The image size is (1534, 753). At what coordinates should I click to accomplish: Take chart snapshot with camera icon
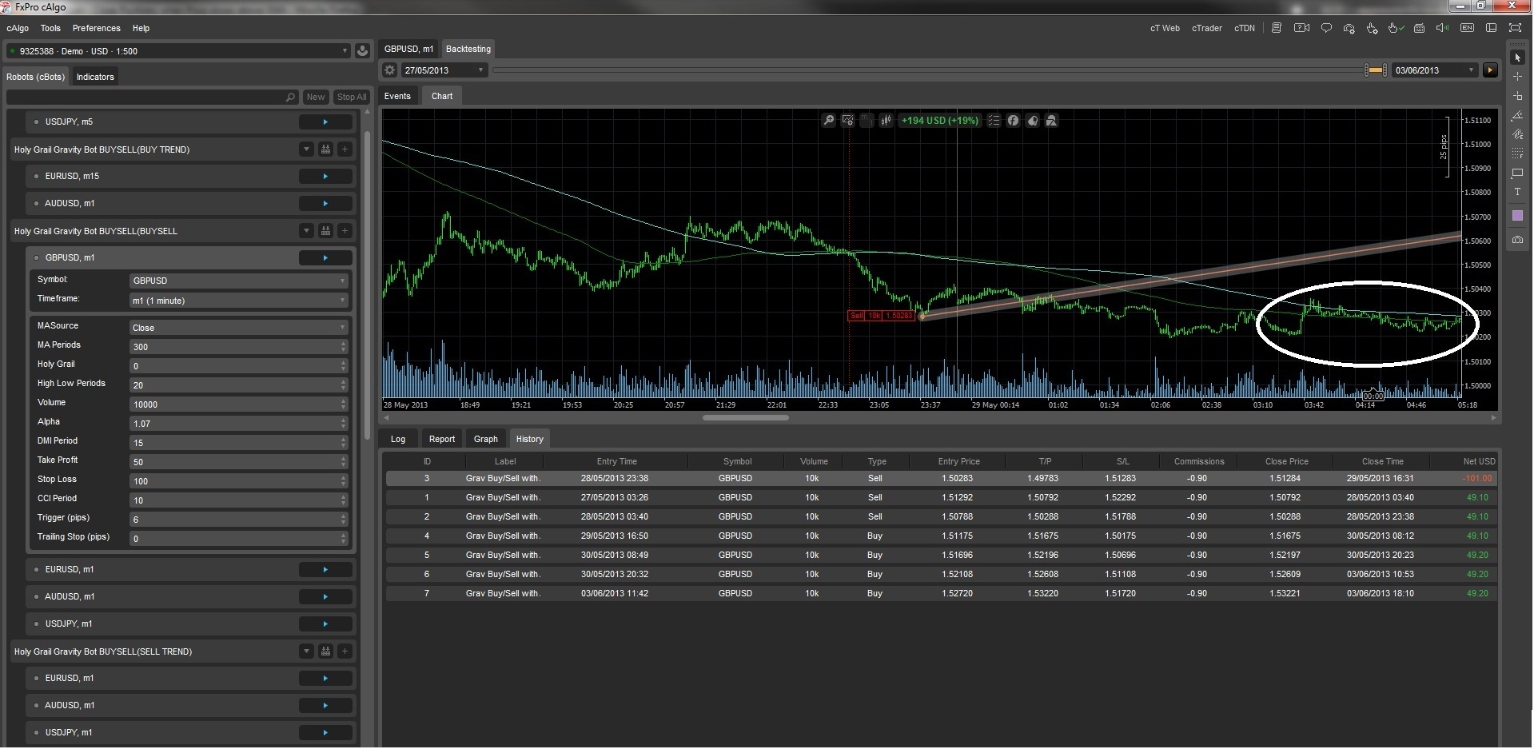click(1517, 239)
